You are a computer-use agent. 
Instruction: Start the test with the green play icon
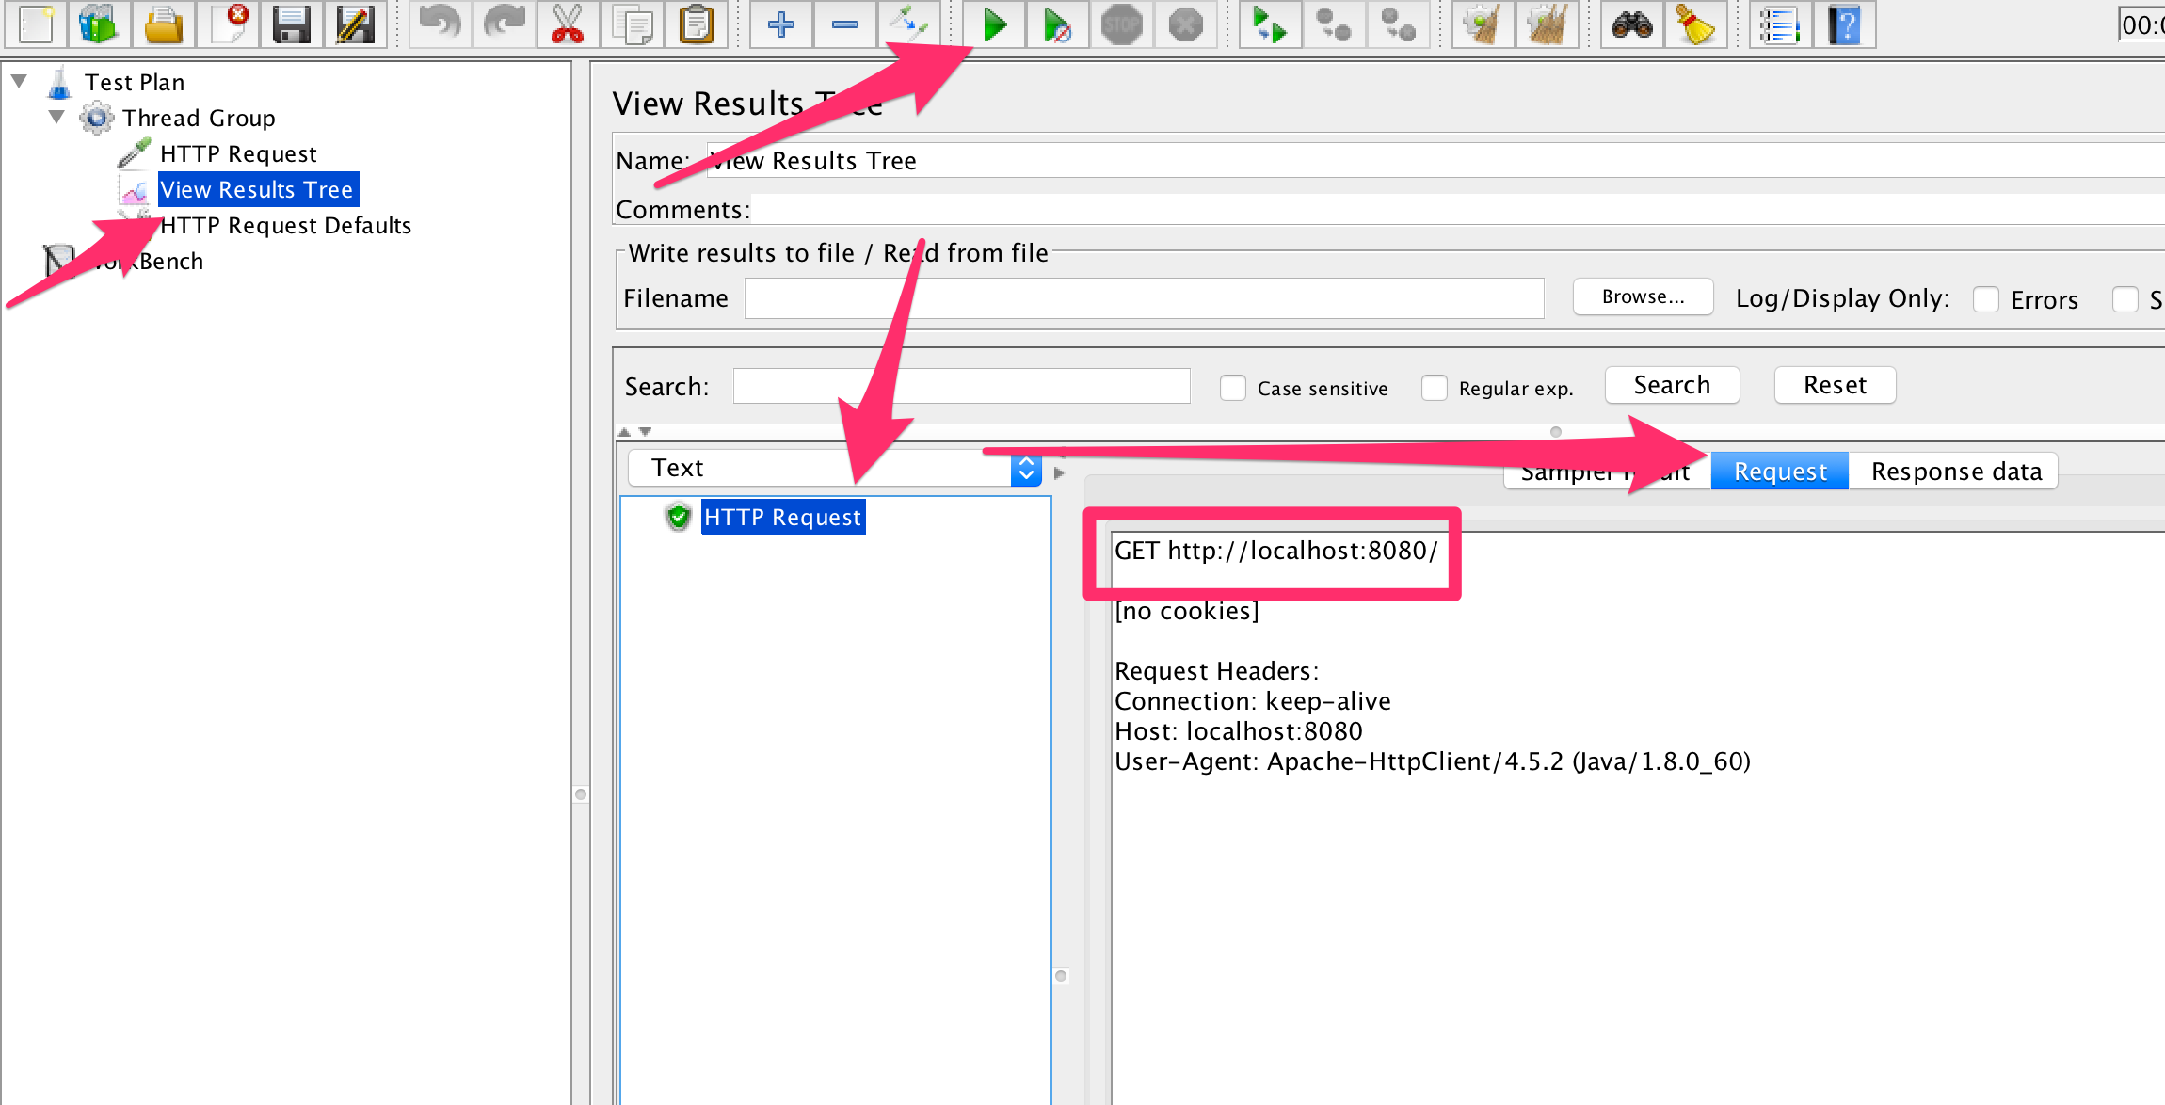[x=994, y=24]
